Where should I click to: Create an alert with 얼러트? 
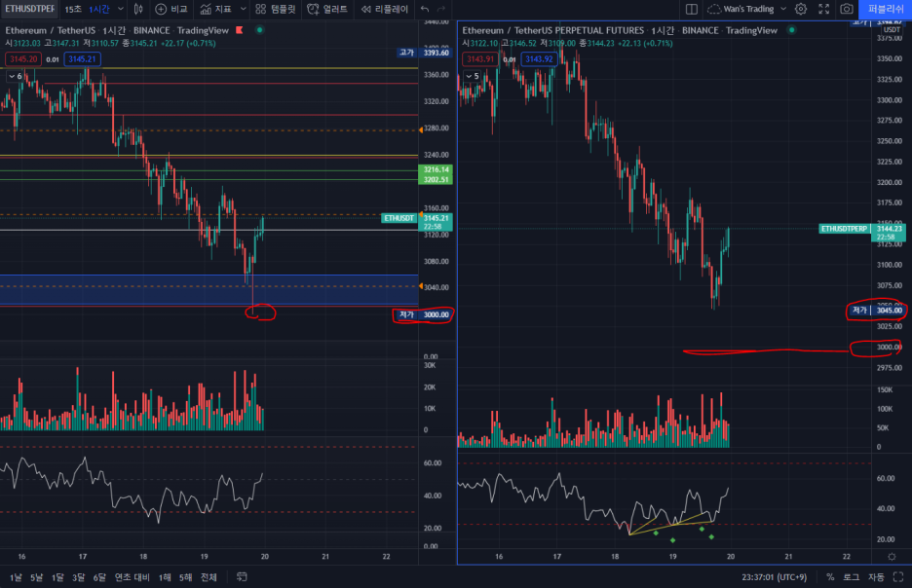tap(327, 10)
